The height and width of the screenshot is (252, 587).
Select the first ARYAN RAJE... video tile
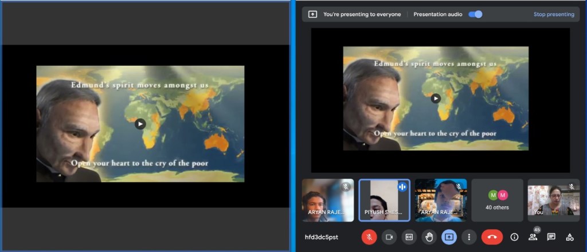(328, 200)
